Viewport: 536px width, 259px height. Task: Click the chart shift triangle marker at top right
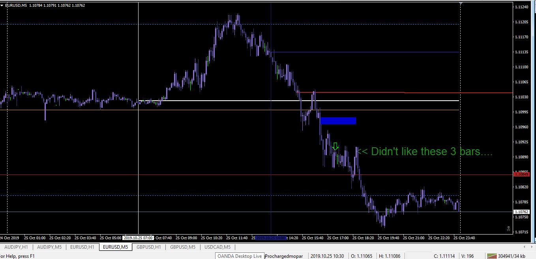(x=460, y=4)
